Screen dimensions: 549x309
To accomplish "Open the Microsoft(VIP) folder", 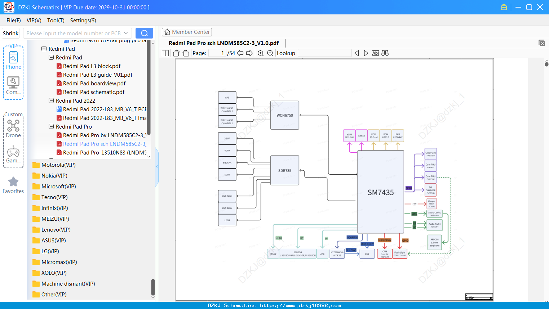I will click(x=54, y=187).
